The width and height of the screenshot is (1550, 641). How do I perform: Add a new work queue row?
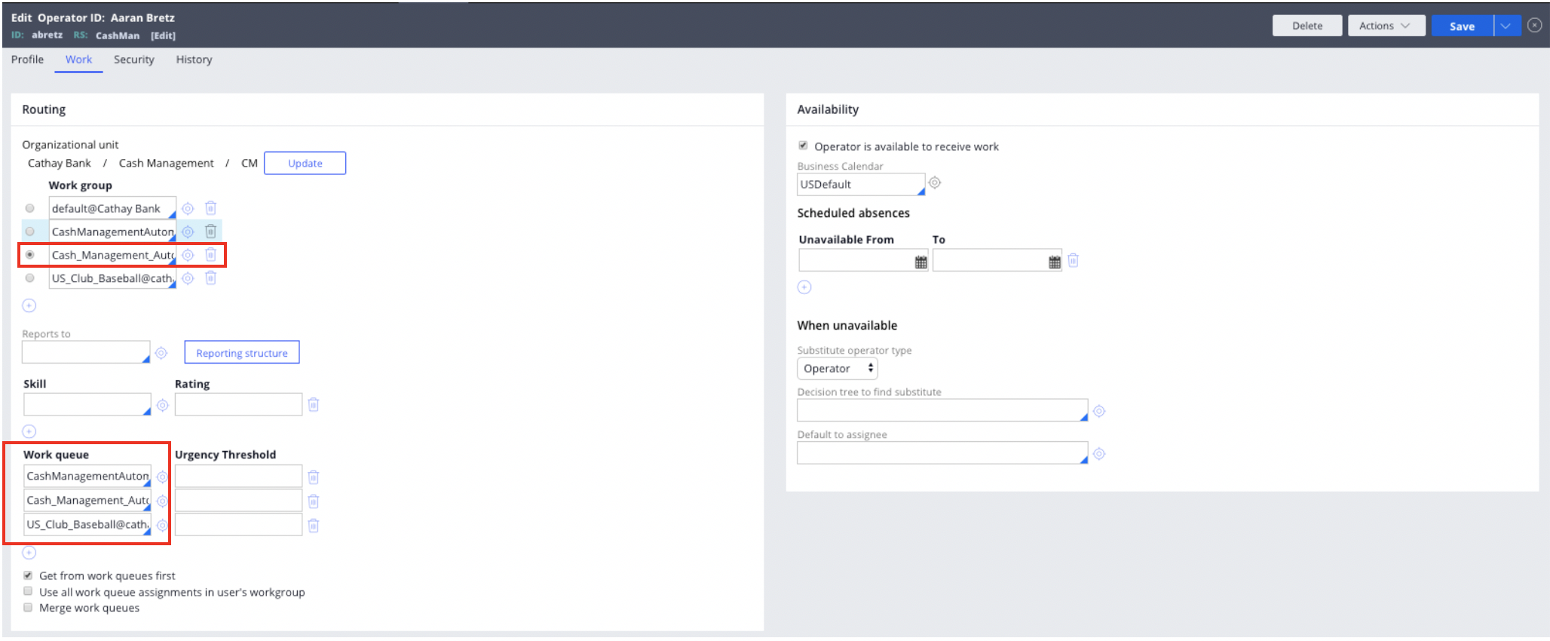point(29,553)
